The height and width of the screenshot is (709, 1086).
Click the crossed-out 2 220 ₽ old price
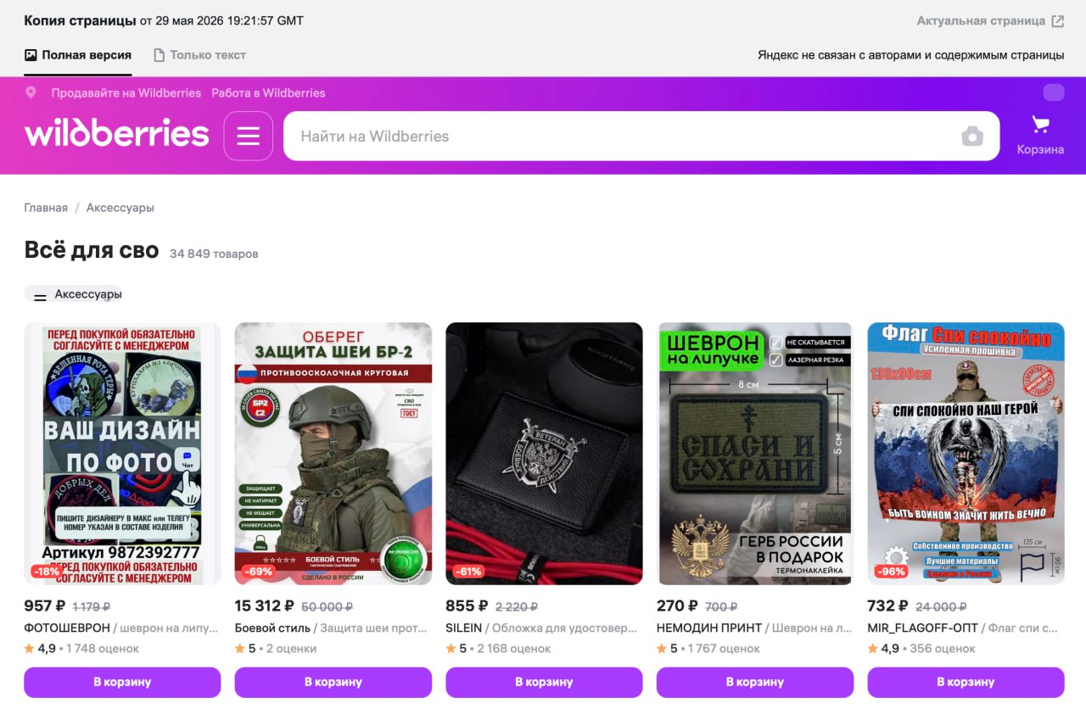coord(517,607)
